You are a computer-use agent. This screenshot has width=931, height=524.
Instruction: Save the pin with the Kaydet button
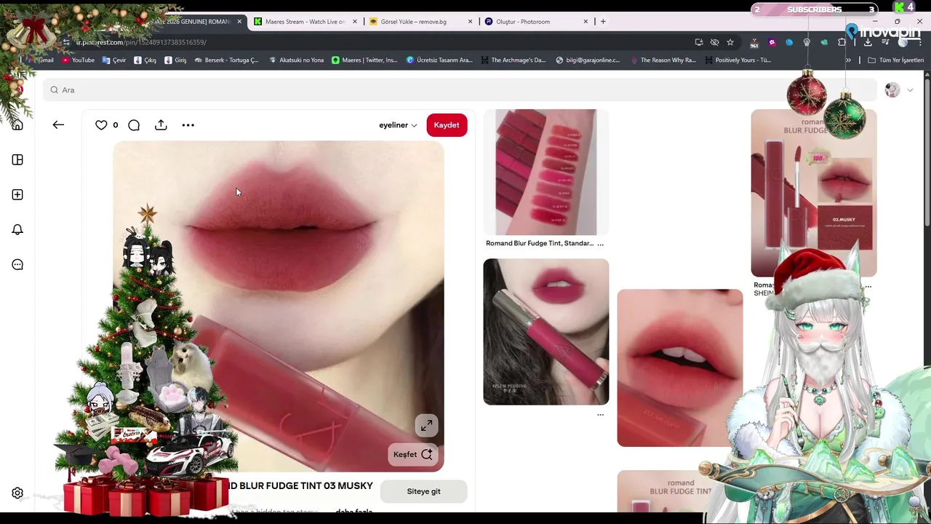click(447, 125)
